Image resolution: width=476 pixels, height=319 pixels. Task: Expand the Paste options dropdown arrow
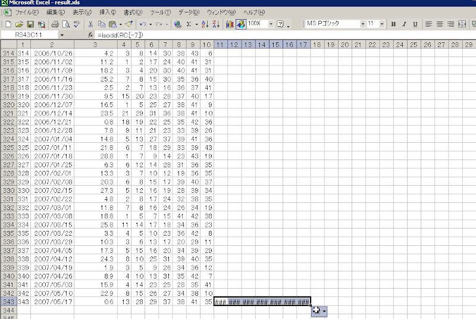click(121, 24)
